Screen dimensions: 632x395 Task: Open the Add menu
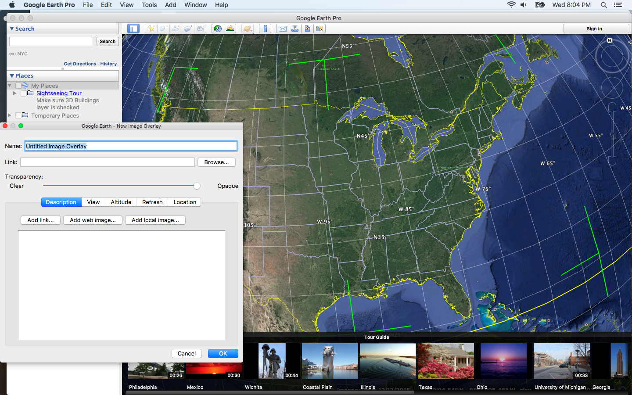(x=171, y=5)
